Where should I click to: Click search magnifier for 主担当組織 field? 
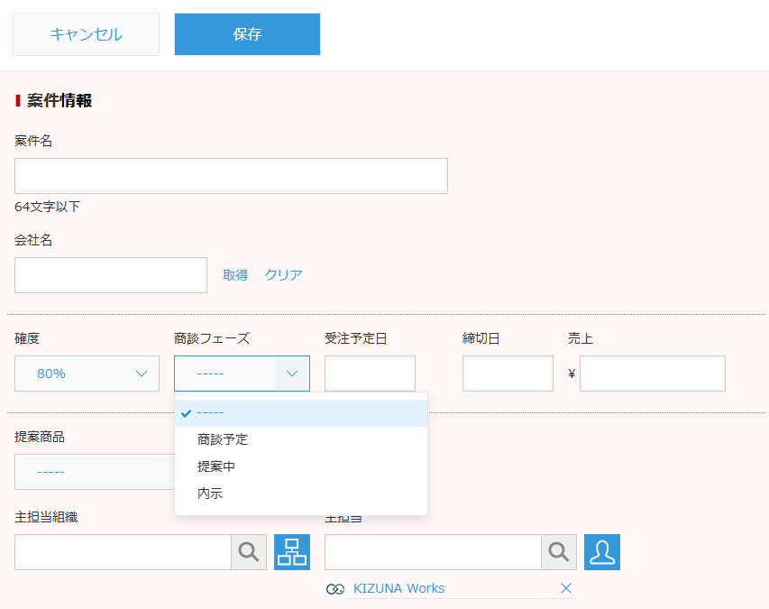[249, 552]
